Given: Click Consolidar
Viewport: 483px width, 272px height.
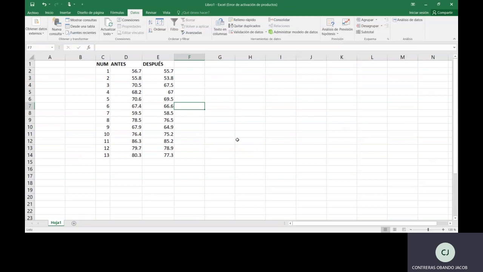Looking at the screenshot, I should click(x=279, y=20).
